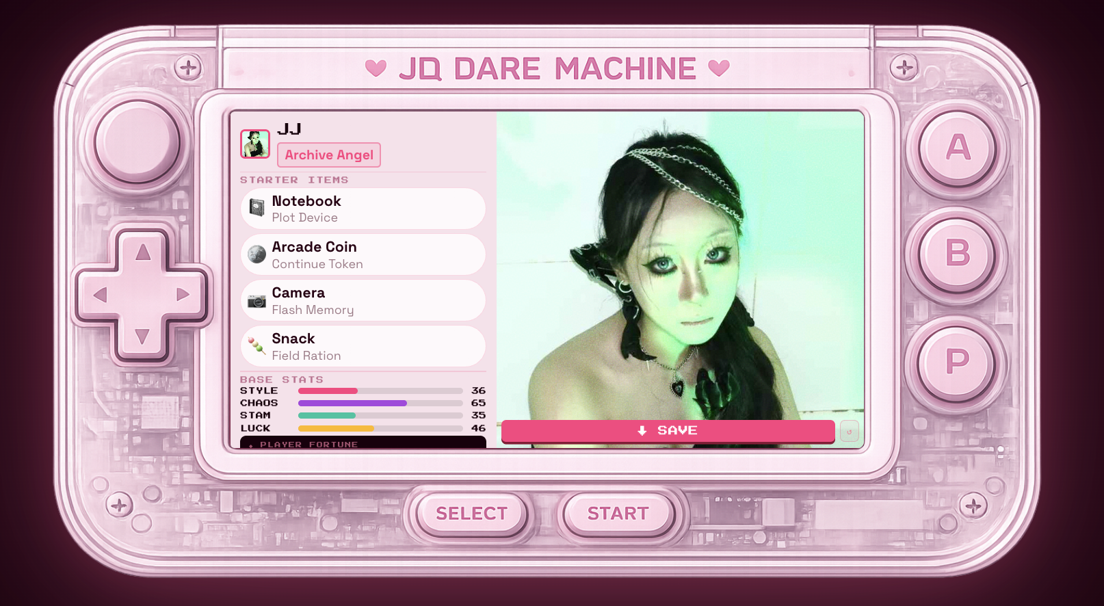Screen dimensions: 1104x606
Task: Click the 'Plot Device' subtitle
Action: (x=304, y=218)
